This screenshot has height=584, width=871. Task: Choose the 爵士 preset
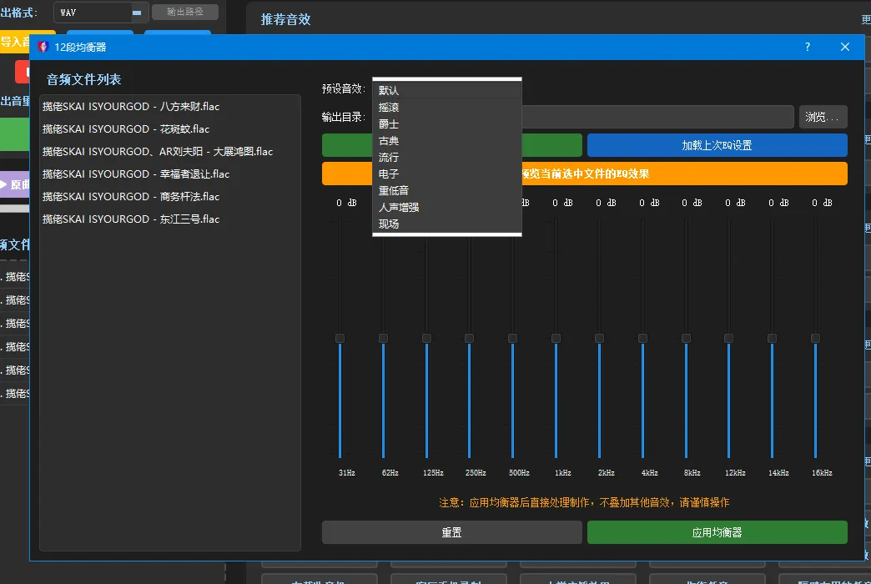tap(446, 124)
